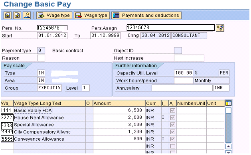Toggle checkbox for City Compensatory Allwnc row

tap(172, 132)
